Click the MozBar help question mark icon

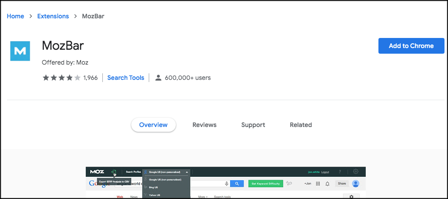click(x=339, y=172)
